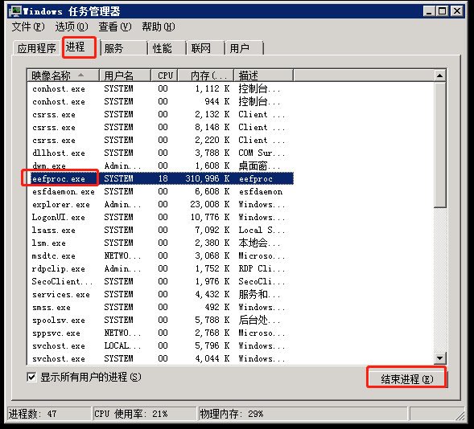The height and width of the screenshot is (429, 474).
Task: Maximize the Task Manager window
Action: [x=443, y=11]
